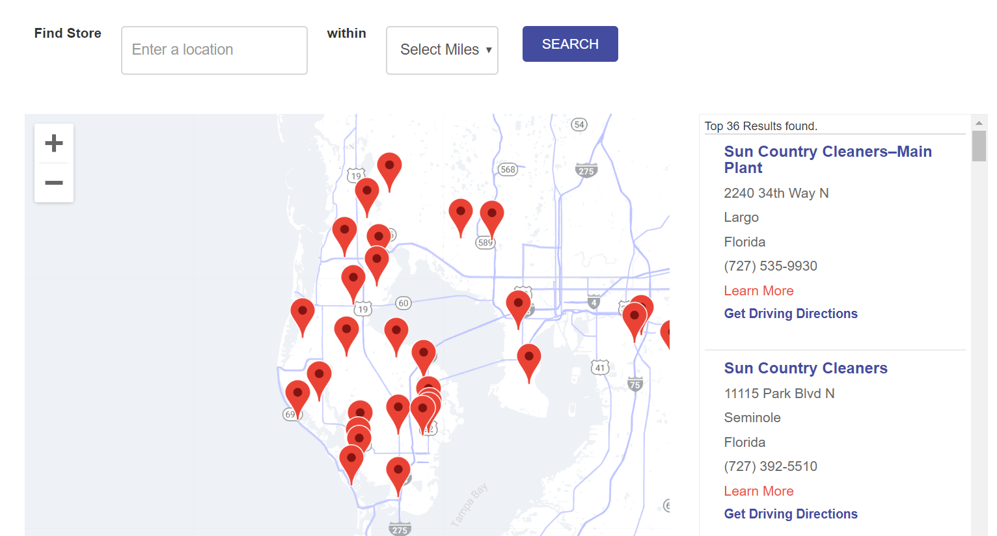The image size is (997, 536).
Task: Click the results list scroll-up arrow
Action: (978, 123)
